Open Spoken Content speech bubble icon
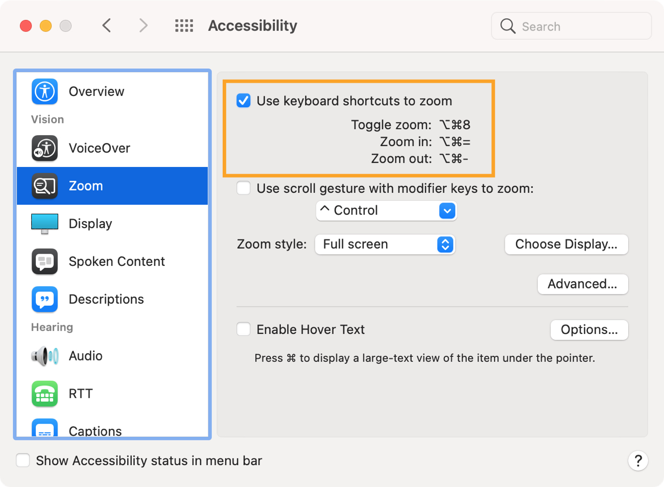 (x=45, y=261)
